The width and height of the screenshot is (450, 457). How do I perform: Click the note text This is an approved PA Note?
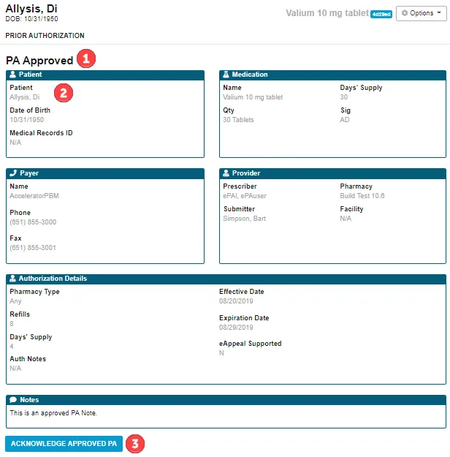[53, 413]
